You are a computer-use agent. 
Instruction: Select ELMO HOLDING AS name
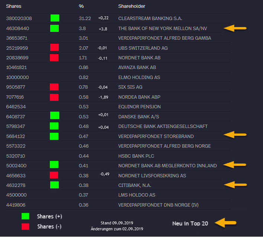(x=139, y=78)
